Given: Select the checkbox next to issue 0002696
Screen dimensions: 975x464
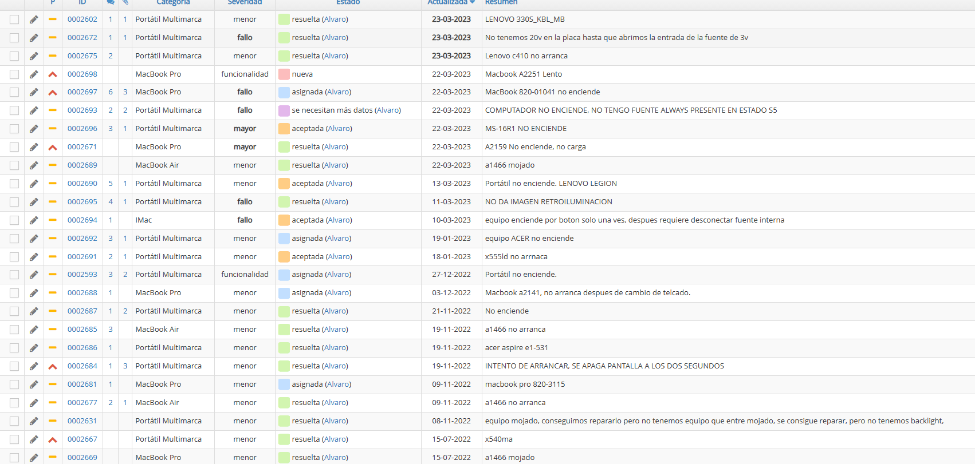Looking at the screenshot, I should tap(14, 129).
